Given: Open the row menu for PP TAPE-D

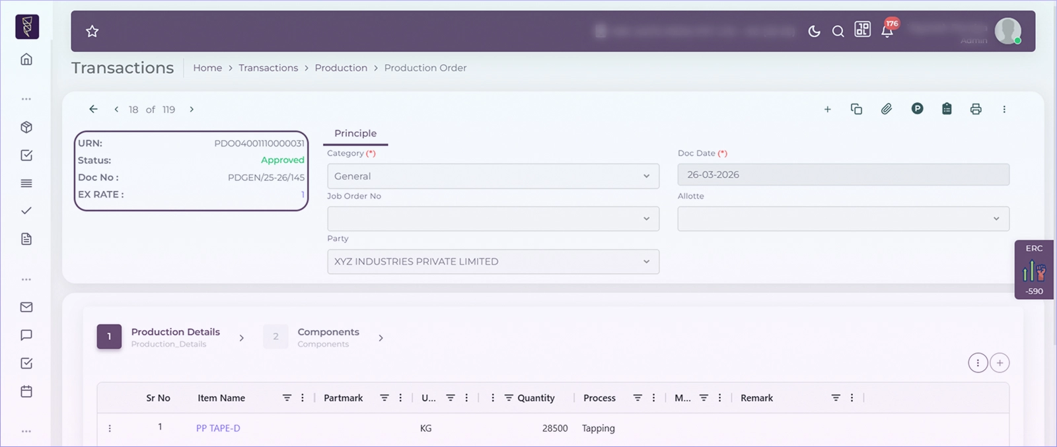Looking at the screenshot, I should click(x=110, y=429).
